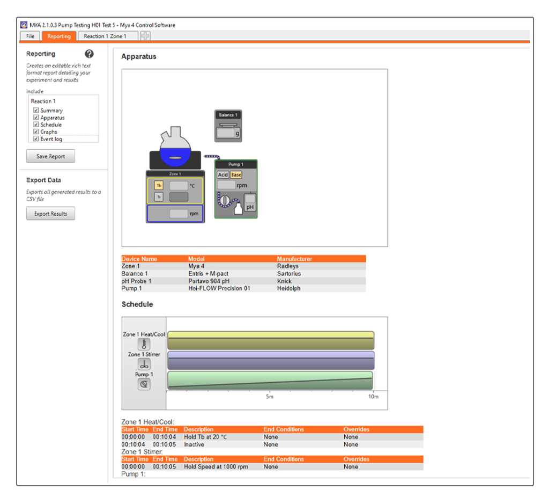The height and width of the screenshot is (504, 548).
Task: Click the purple Stirrer schedule bar
Action: click(x=271, y=360)
